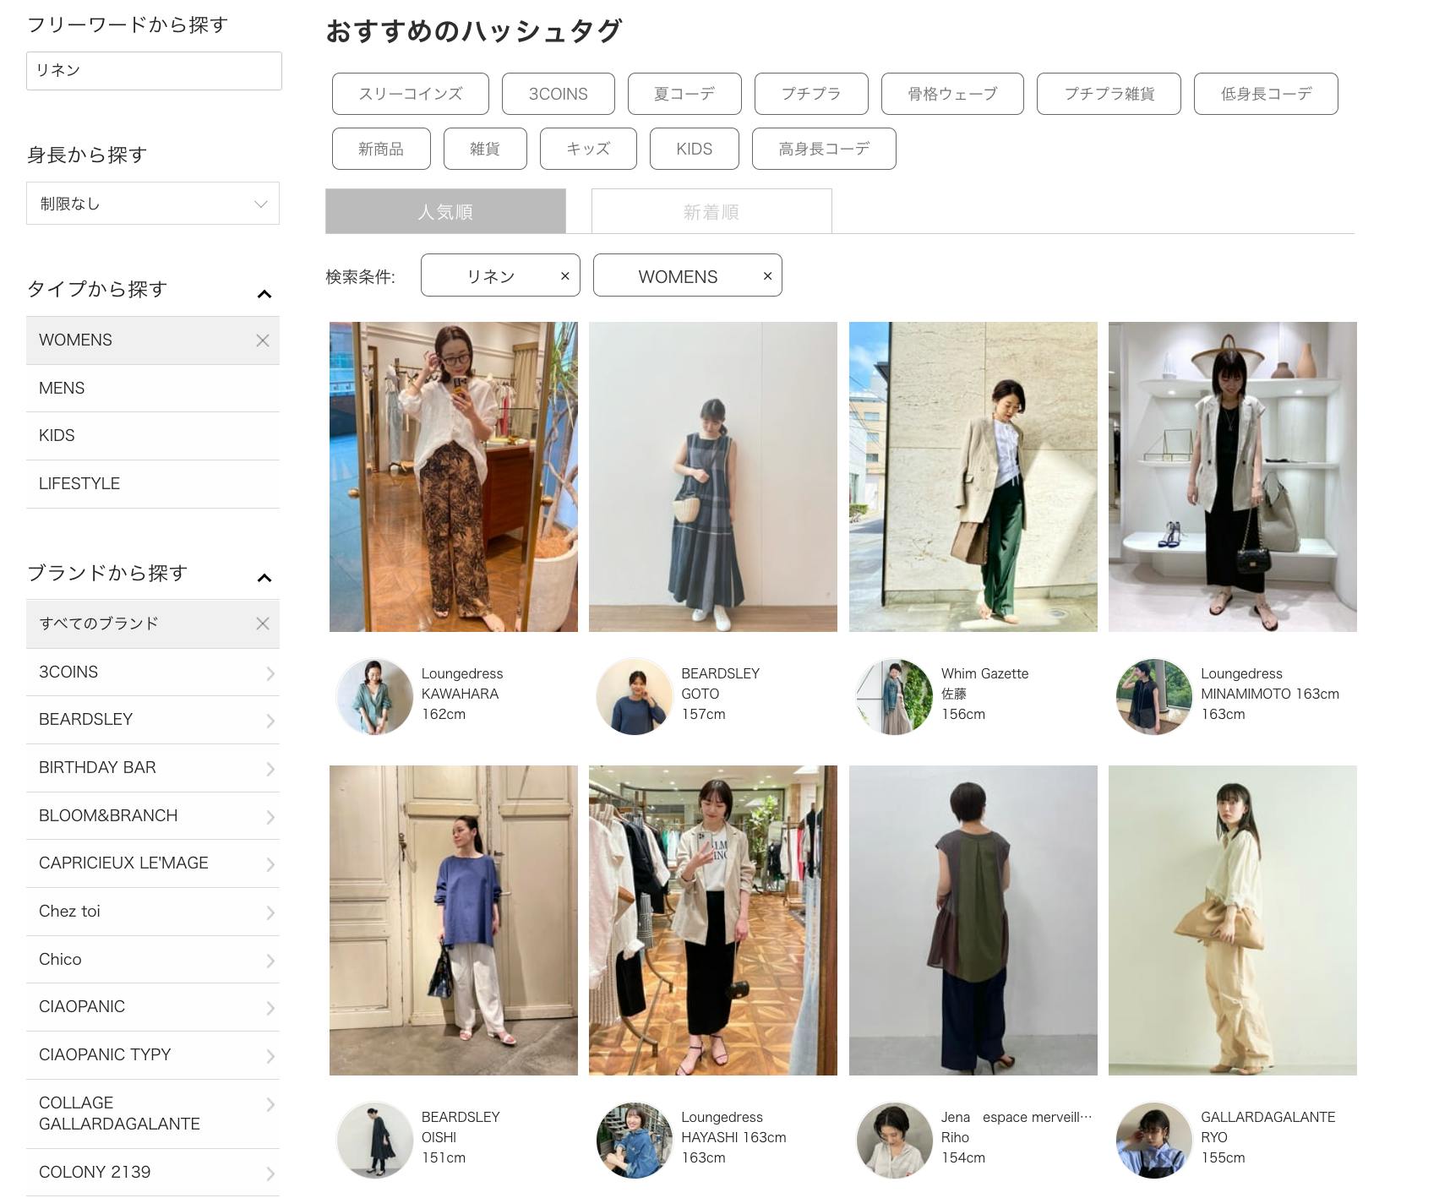
Task: Collapse the タイプから探す section chevron
Action: pyautogui.click(x=264, y=294)
